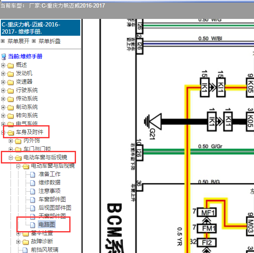Select the 车门与门锁 tree item

click(37, 149)
